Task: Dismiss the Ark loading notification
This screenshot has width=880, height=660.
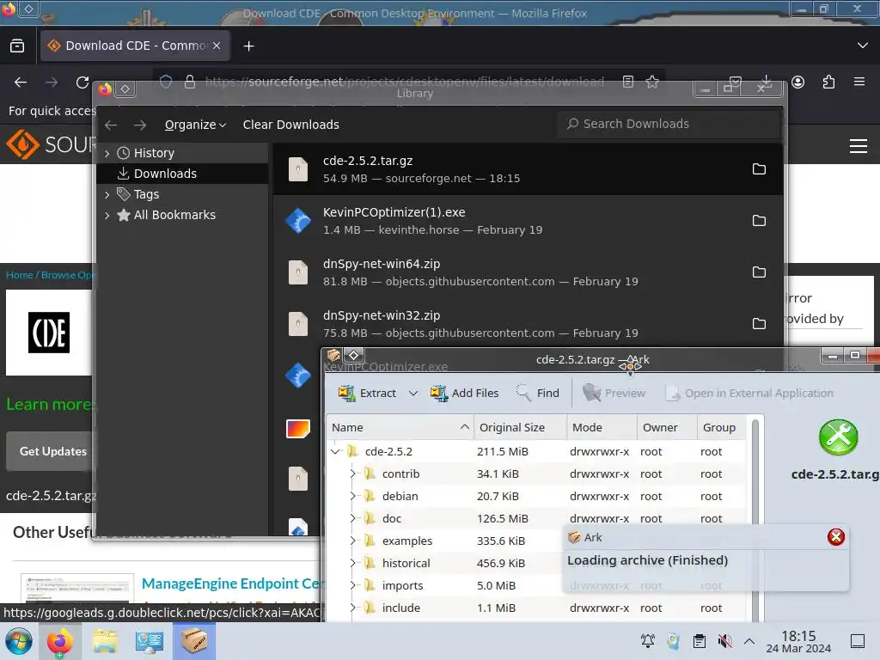Action: 835,537
